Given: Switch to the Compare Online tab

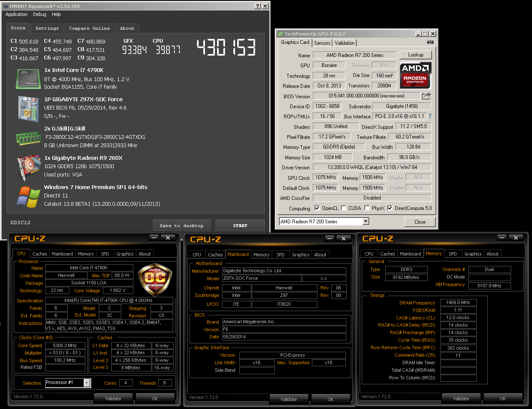Looking at the screenshot, I should tap(90, 28).
